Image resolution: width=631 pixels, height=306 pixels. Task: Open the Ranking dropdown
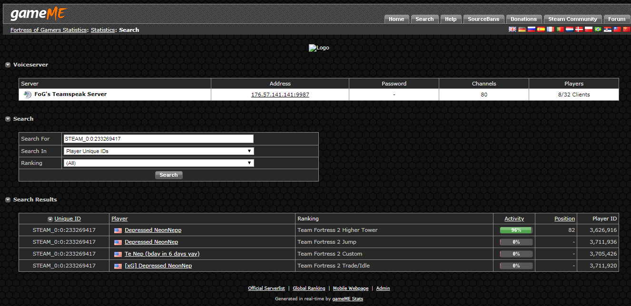[158, 163]
